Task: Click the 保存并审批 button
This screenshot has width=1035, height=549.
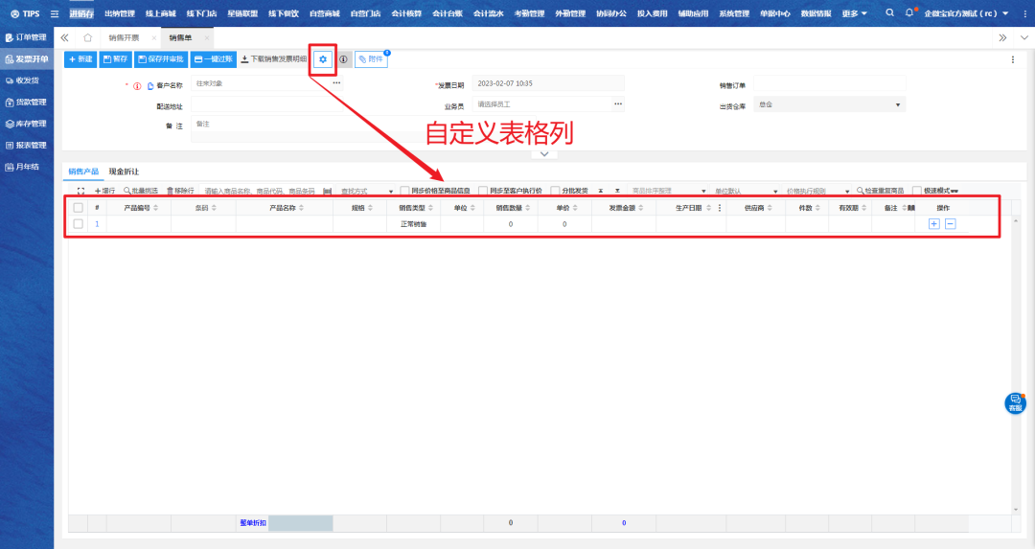Action: pyautogui.click(x=159, y=59)
